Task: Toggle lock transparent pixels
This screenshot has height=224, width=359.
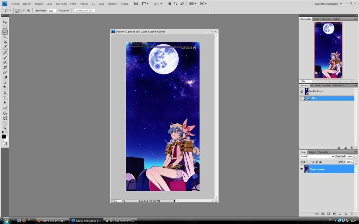Action: coord(309,162)
